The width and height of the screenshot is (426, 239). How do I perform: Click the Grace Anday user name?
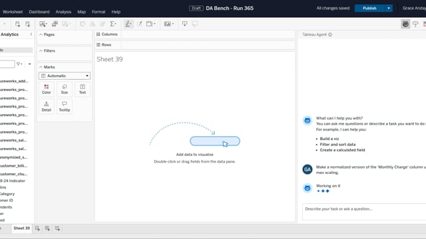(414, 8)
